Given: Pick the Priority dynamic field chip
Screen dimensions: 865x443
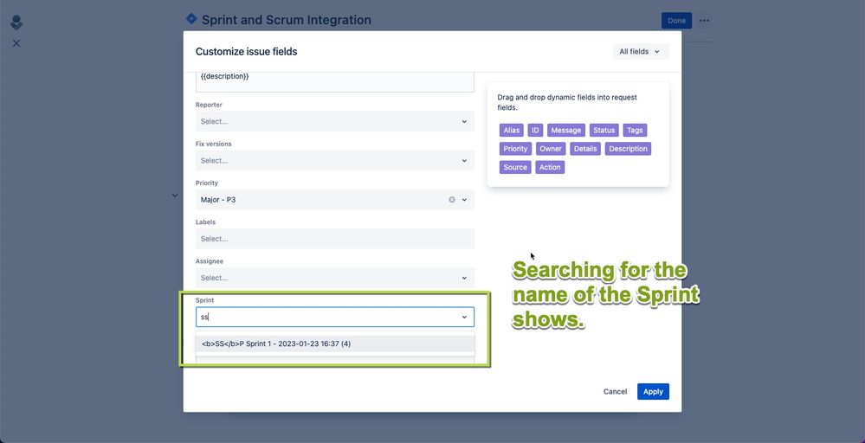Looking at the screenshot, I should click(515, 149).
